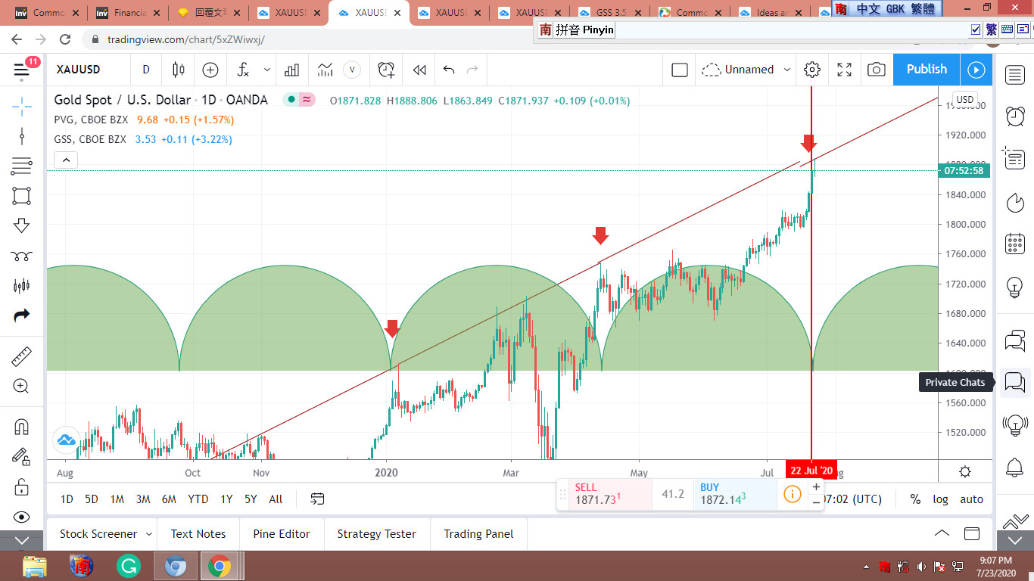Take a chart snapshot with camera icon
The width and height of the screenshot is (1034, 581).
click(876, 70)
